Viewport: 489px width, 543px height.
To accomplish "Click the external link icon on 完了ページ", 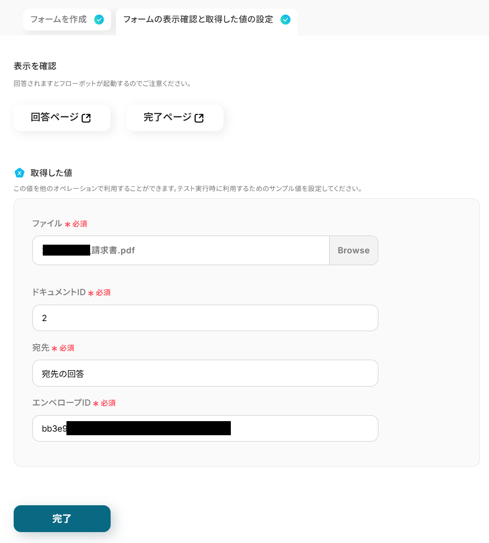I will (x=199, y=118).
